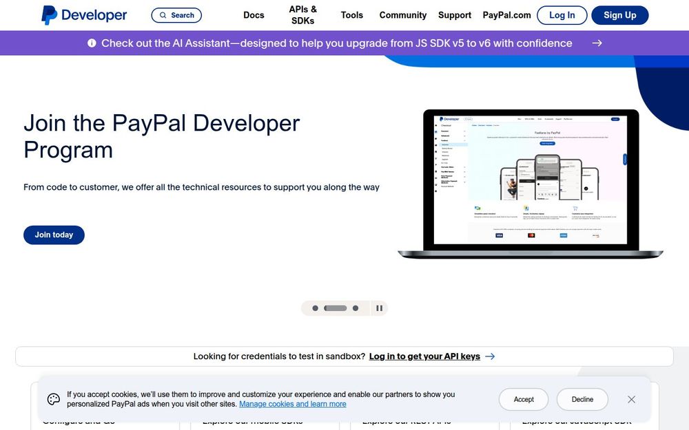Click the Join today button
The width and height of the screenshot is (689, 430).
pos(54,235)
